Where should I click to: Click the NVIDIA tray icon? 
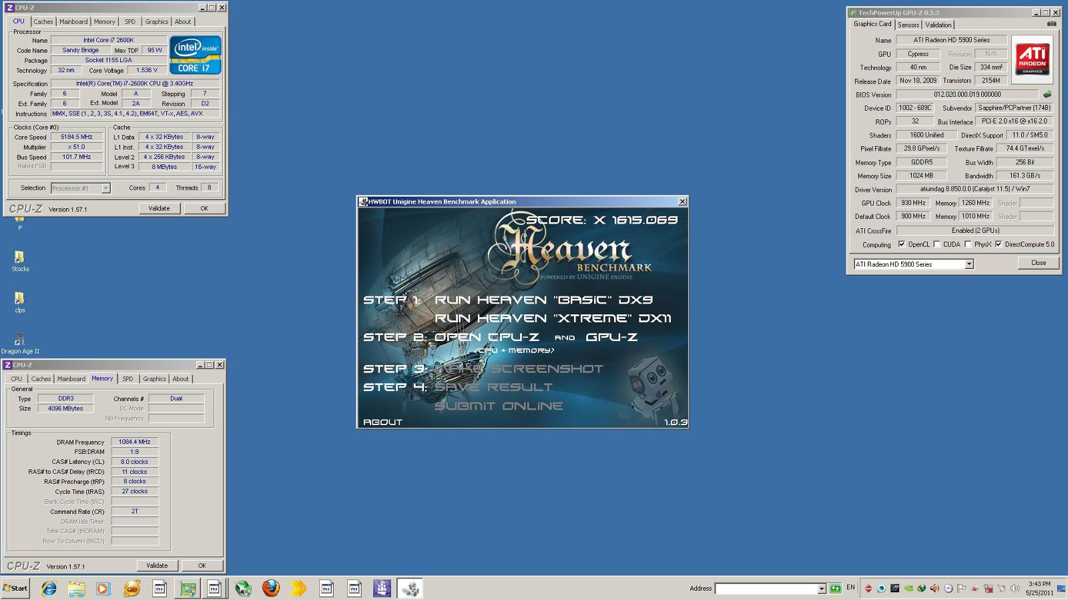908,588
